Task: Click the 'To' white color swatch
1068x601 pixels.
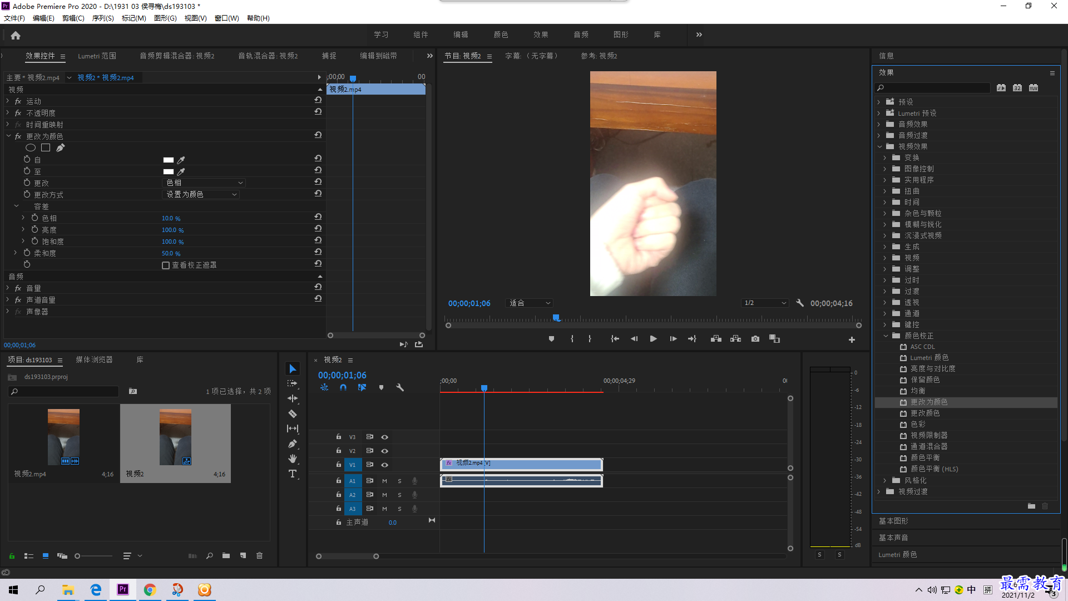Action: click(169, 171)
